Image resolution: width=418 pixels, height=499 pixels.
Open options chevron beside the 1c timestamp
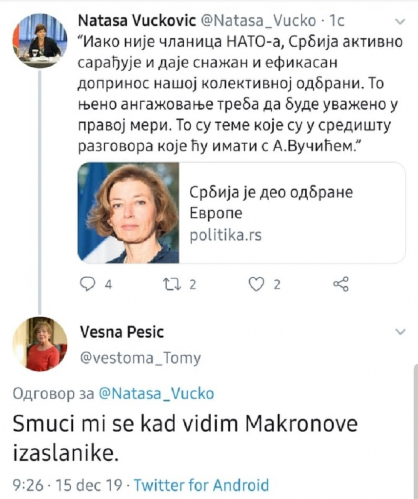(399, 22)
